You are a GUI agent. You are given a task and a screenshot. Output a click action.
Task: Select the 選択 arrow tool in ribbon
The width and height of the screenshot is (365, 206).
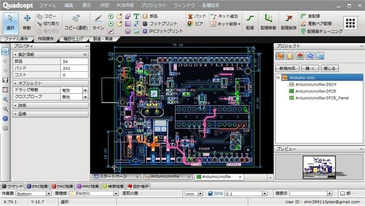point(10,23)
